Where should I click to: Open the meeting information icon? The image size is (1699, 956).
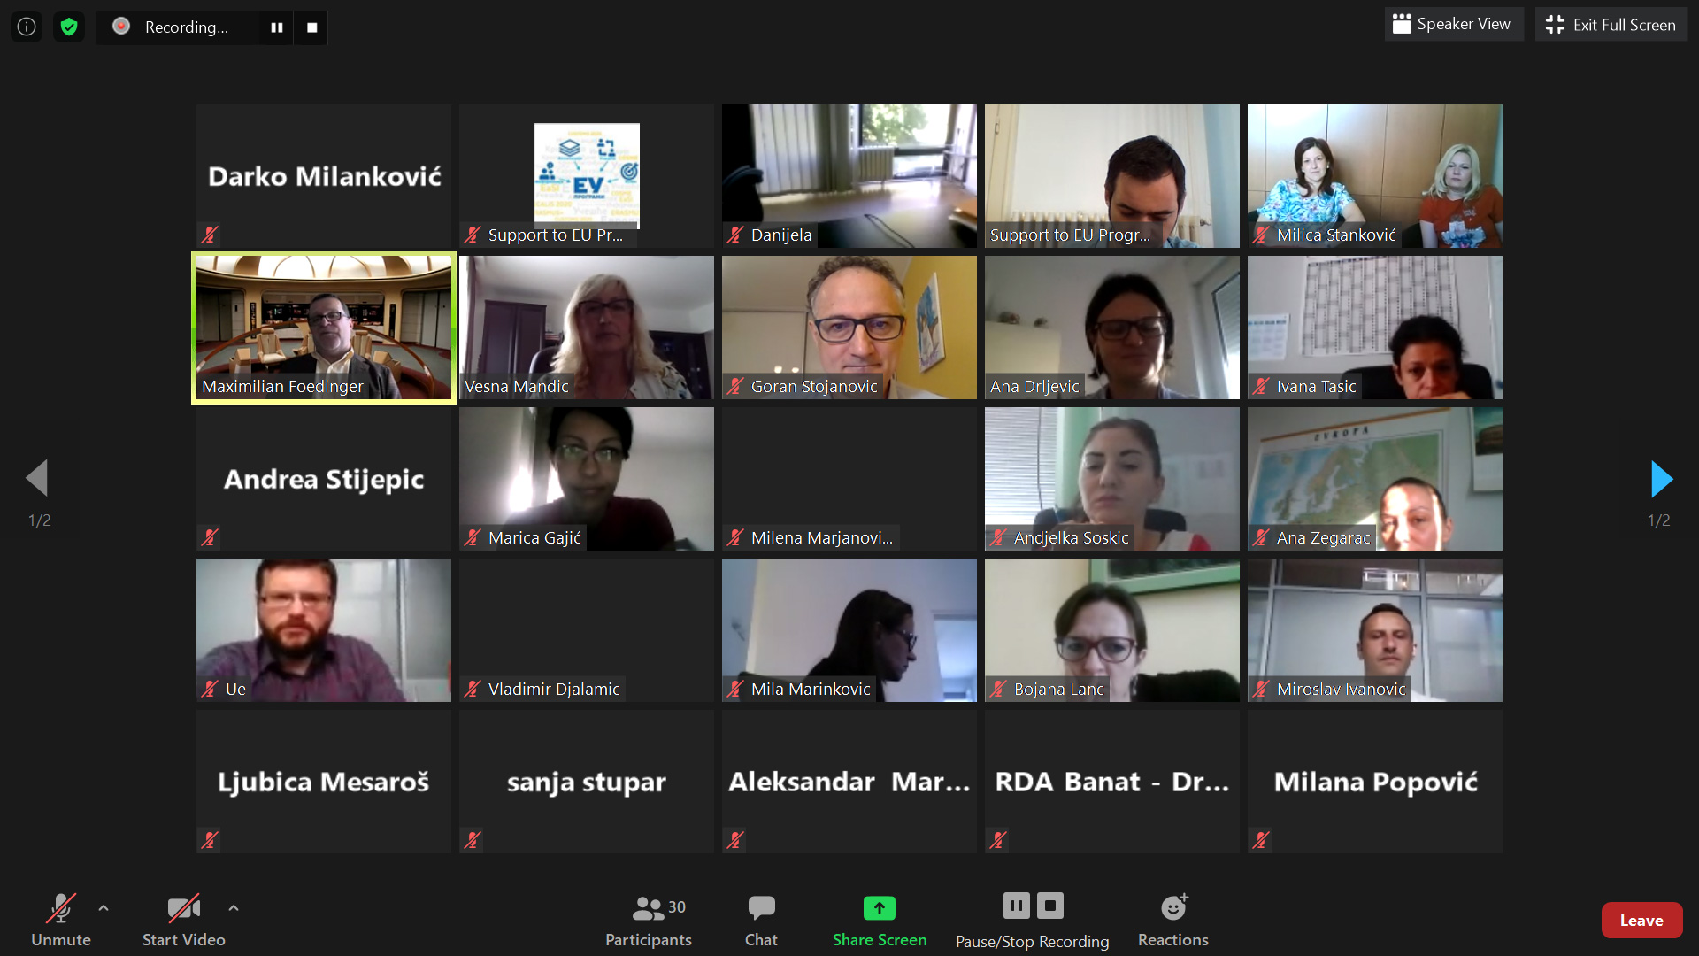tap(27, 27)
